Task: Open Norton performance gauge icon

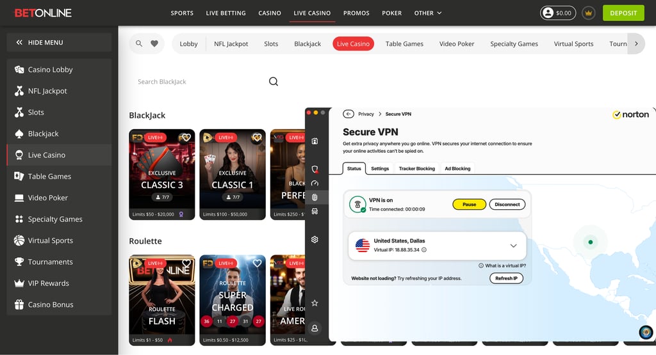Action: tap(315, 184)
